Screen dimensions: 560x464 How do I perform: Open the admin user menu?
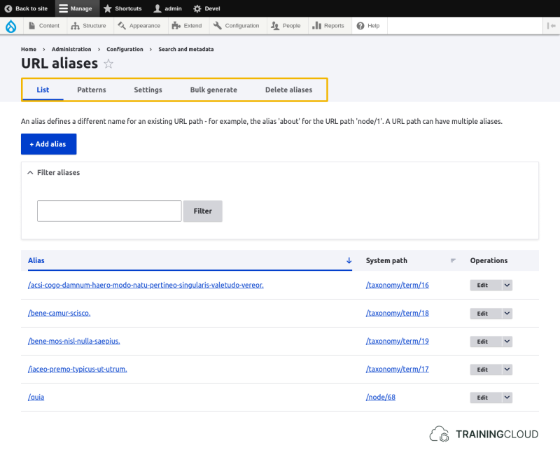coord(167,8)
